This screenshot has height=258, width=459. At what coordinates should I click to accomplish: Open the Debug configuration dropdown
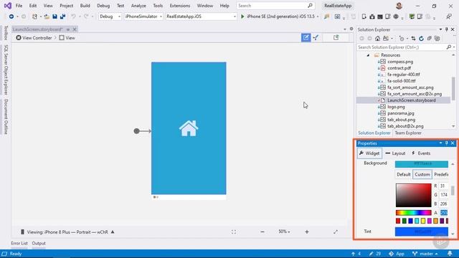pyautogui.click(x=110, y=16)
